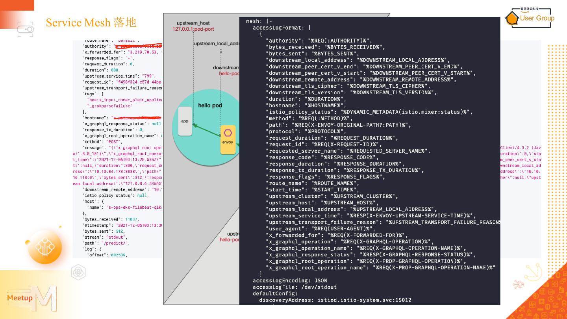Click the "upstream_host": "%UPSTREAM_HOST%" line
Image resolution: width=567 pixels, height=319 pixels.
click(x=322, y=203)
